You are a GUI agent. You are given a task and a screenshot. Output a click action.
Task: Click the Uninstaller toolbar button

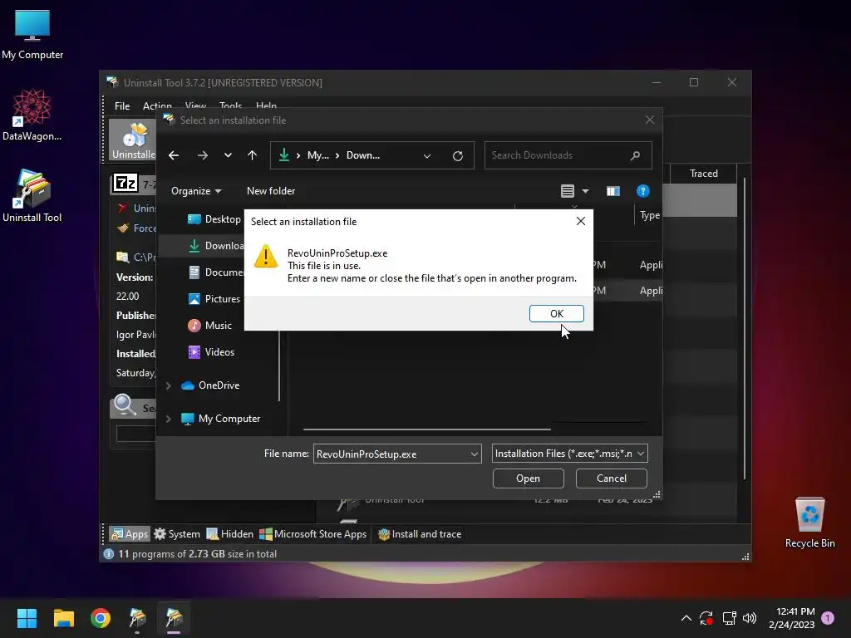point(133,140)
